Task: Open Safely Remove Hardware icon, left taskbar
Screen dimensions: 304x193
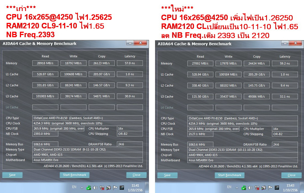Action: click(89, 187)
